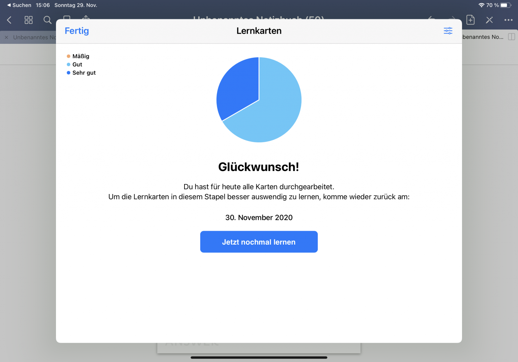
Task: Tap Fertig to close the flashcards
Action: [x=77, y=31]
